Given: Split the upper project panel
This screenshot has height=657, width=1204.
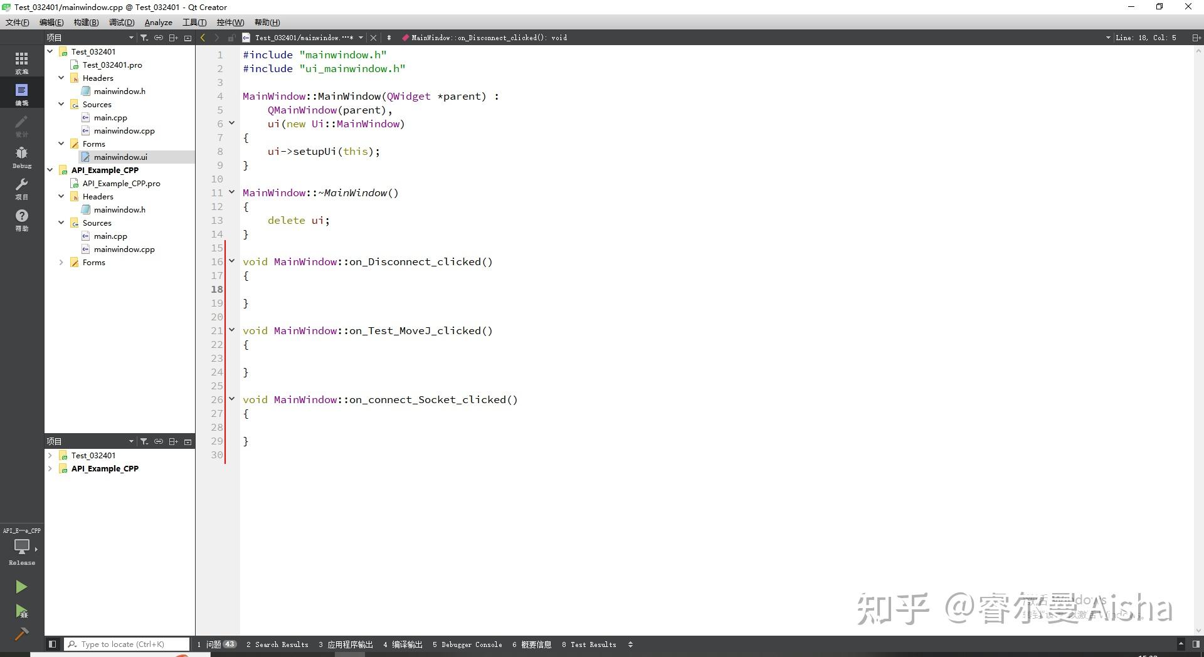Looking at the screenshot, I should [x=174, y=38].
